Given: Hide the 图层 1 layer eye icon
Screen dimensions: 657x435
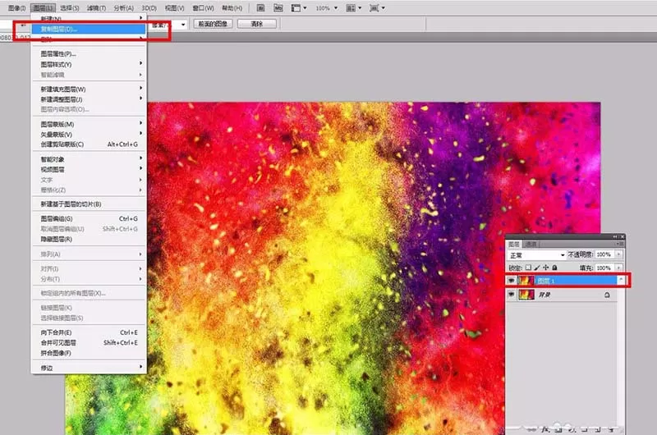Looking at the screenshot, I should (x=511, y=281).
